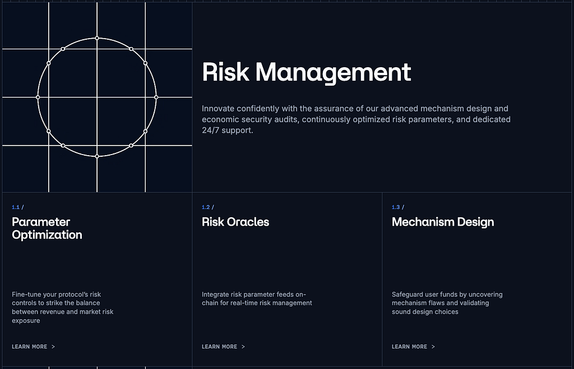
Task: Select the Mechanism Design card title
Action: tap(443, 222)
